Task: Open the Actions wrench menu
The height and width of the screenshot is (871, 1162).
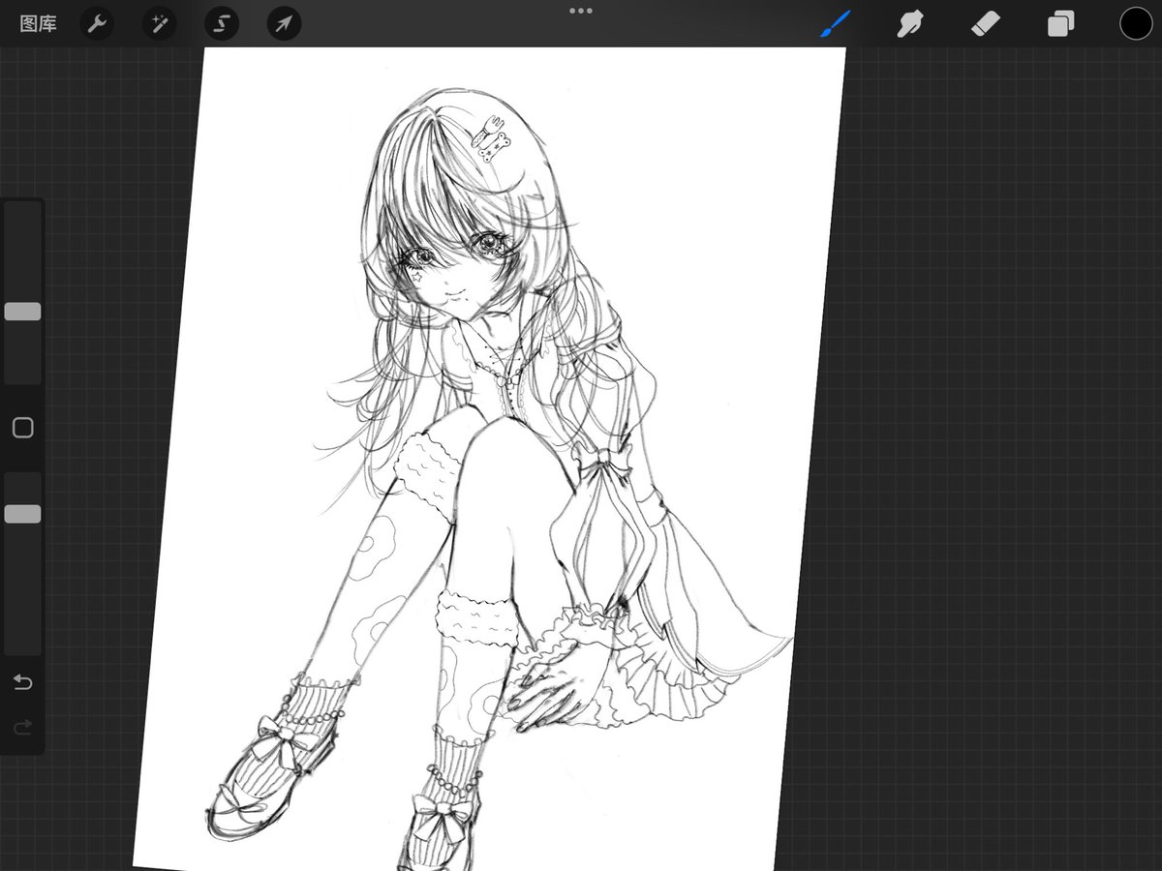Action: tap(96, 23)
